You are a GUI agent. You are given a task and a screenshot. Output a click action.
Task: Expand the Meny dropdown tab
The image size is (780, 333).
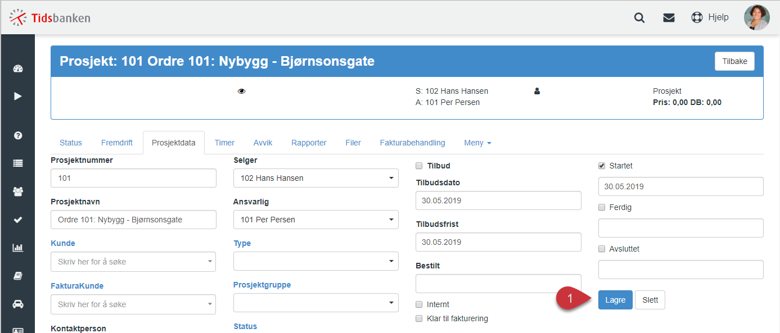click(477, 143)
